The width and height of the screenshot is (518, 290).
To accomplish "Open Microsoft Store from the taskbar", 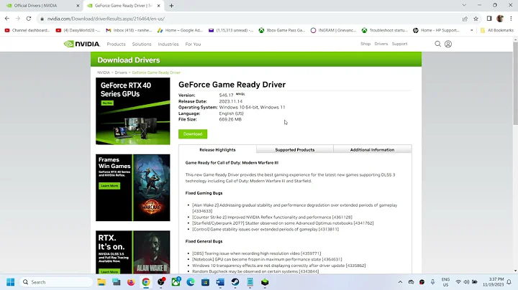I will tap(206, 282).
